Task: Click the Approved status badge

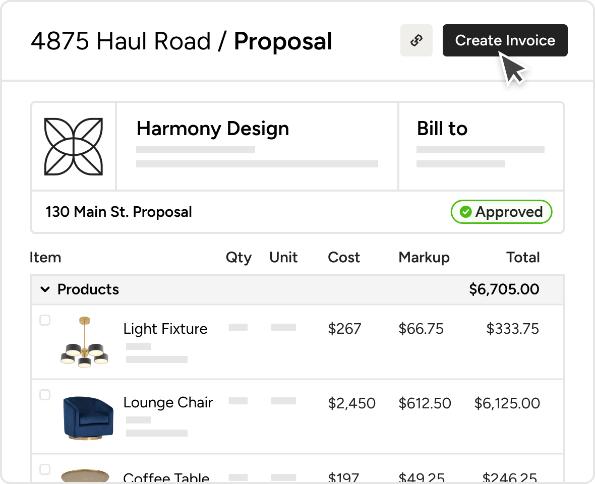Action: pyautogui.click(x=501, y=212)
